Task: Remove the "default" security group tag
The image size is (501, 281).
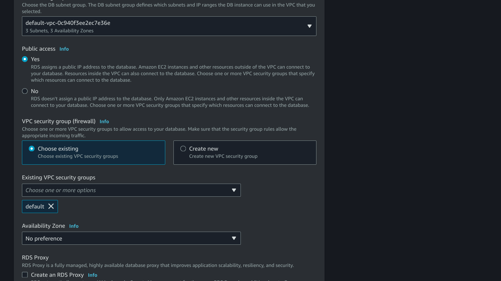Action: 51,206
